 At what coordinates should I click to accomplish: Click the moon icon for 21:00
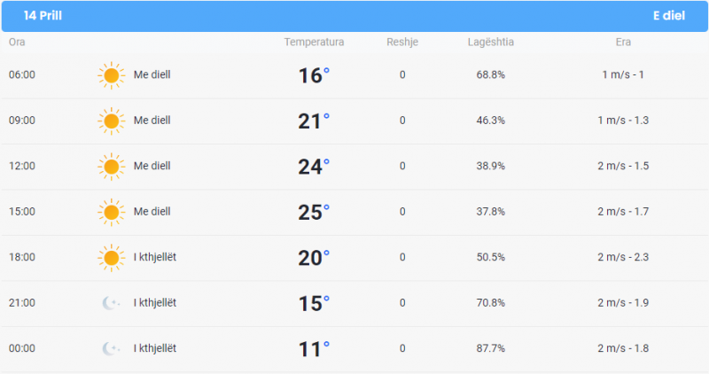(111, 303)
